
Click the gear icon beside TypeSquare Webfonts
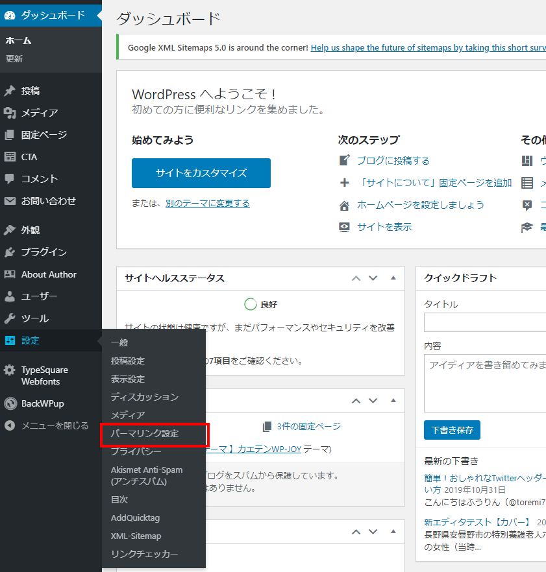[x=10, y=370]
